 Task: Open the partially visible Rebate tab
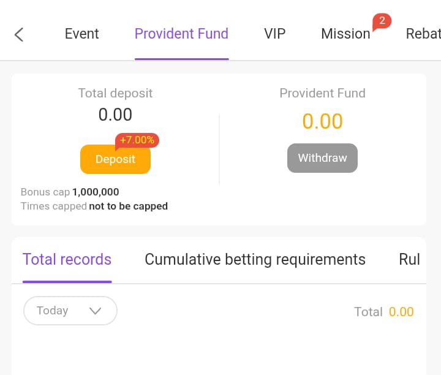click(423, 34)
